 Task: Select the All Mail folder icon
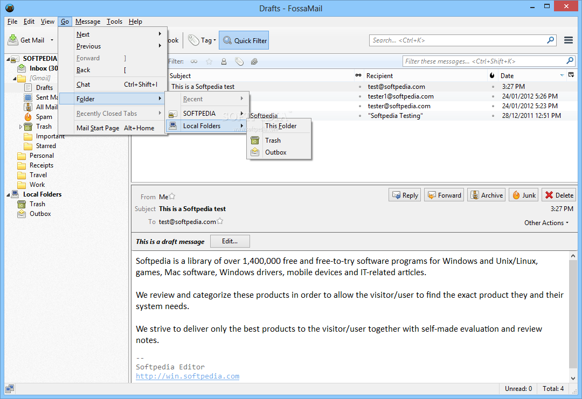(28, 107)
